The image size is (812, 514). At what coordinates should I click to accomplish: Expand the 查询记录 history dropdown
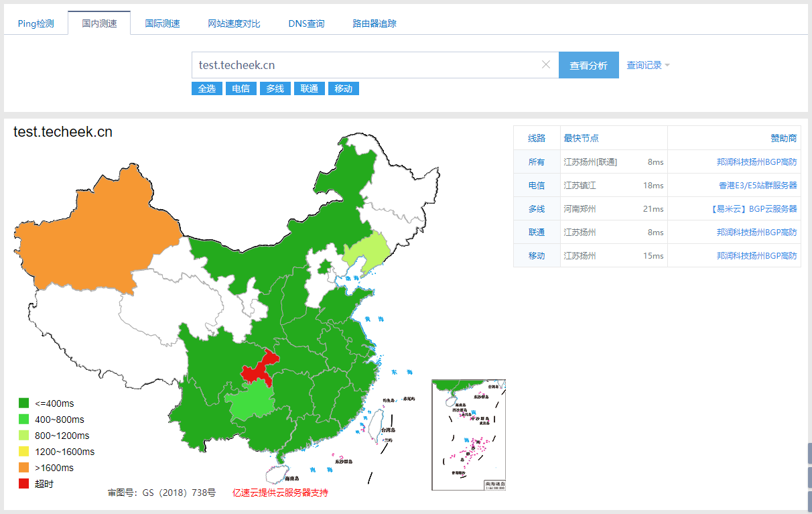[x=648, y=65]
